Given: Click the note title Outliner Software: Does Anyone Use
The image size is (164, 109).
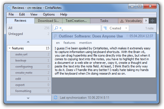Looking at the screenshot, I should [91, 36].
